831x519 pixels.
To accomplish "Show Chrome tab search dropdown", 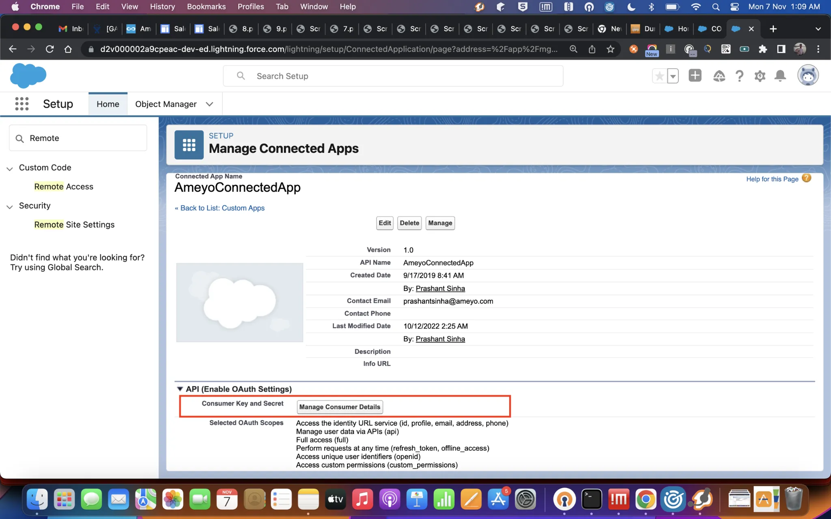I will tap(818, 29).
